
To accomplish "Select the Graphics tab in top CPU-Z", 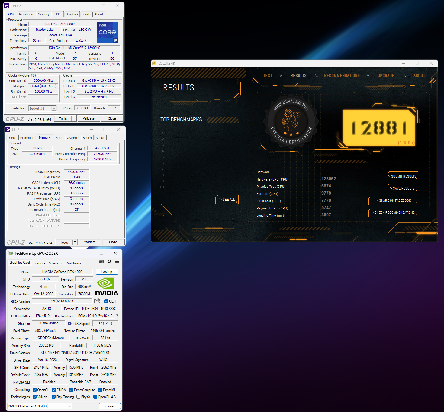I will (72, 14).
